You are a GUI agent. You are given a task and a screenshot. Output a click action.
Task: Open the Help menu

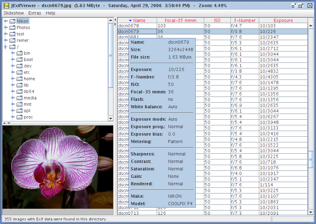pyautogui.click(x=50, y=13)
